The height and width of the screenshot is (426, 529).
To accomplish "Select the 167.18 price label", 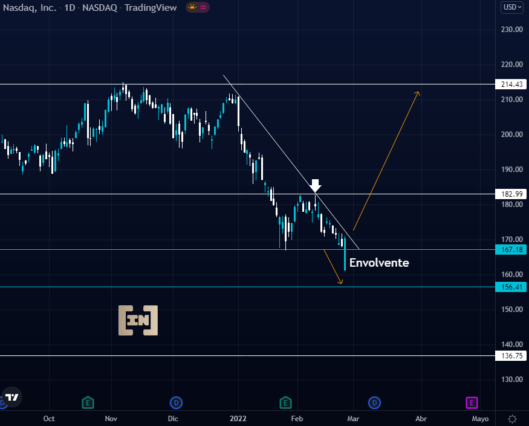I will [x=511, y=250].
